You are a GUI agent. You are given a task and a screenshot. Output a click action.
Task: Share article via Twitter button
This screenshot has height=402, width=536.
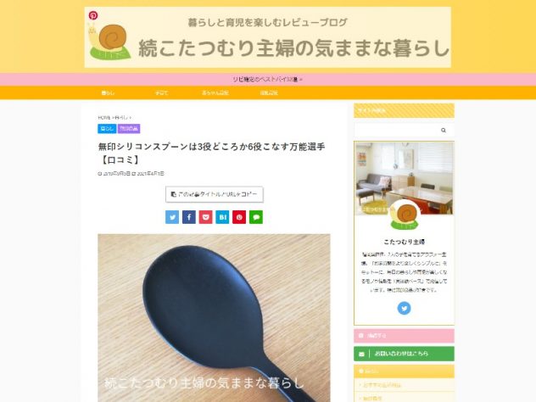pos(172,217)
